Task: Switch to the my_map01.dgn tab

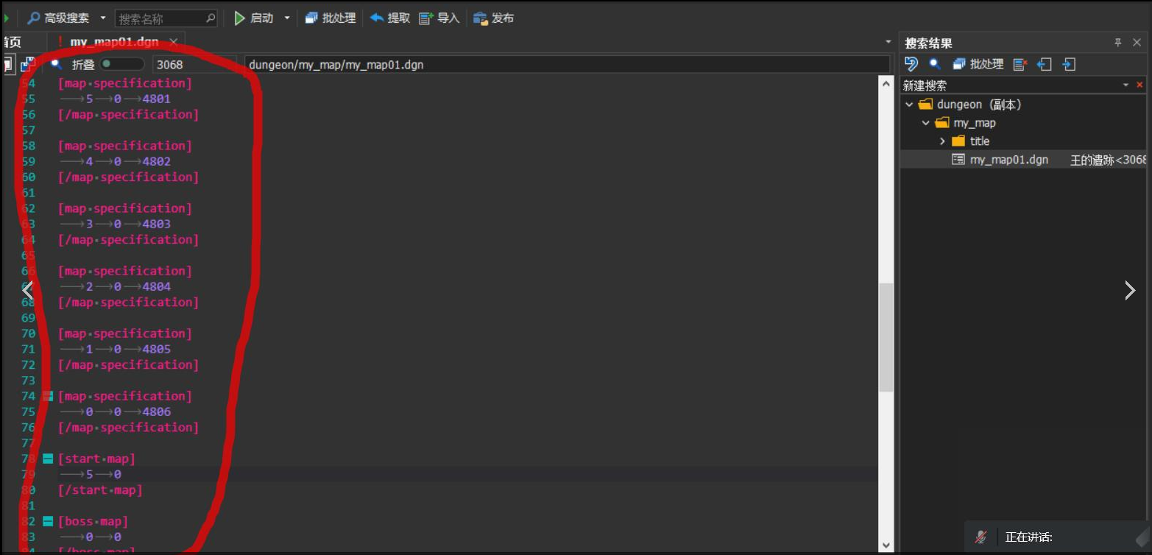Action: pos(114,42)
